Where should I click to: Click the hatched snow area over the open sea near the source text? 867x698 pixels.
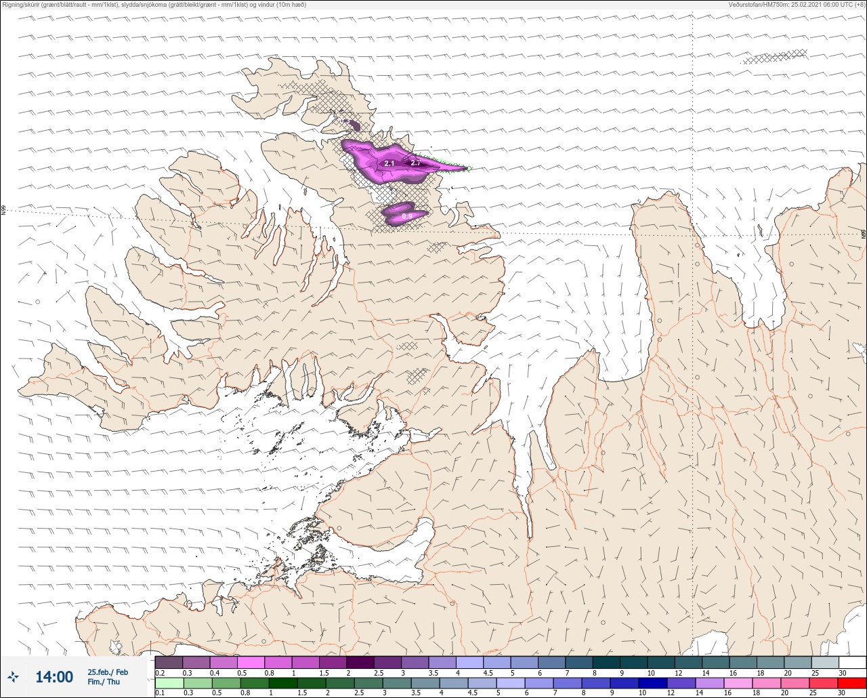(775, 56)
